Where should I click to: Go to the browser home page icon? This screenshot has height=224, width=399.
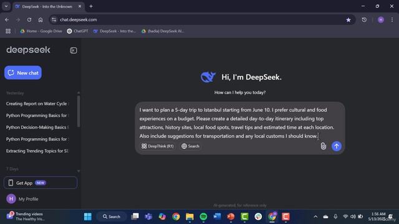[40, 19]
